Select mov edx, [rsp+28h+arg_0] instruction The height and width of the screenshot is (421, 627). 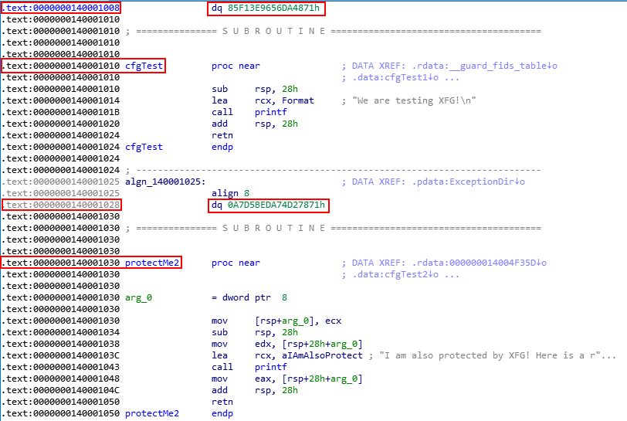pyautogui.click(x=287, y=345)
